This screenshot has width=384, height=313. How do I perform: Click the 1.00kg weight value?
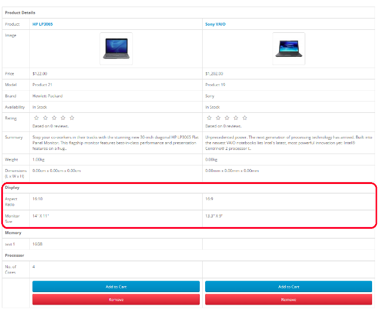pos(38,159)
